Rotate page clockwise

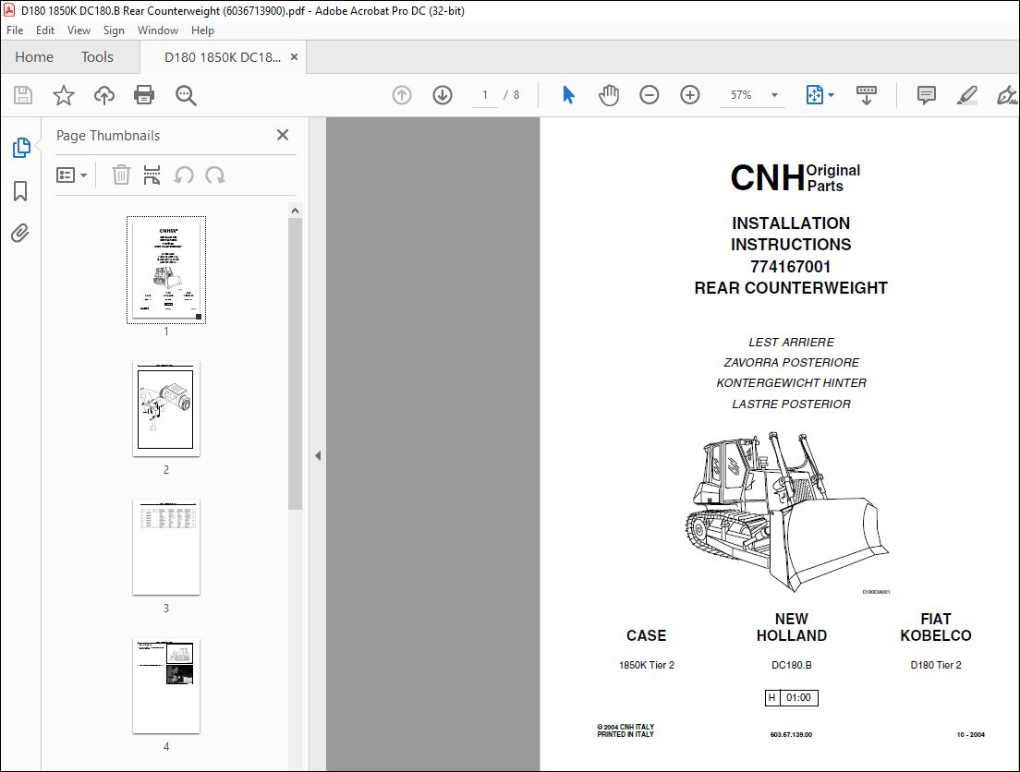click(215, 175)
